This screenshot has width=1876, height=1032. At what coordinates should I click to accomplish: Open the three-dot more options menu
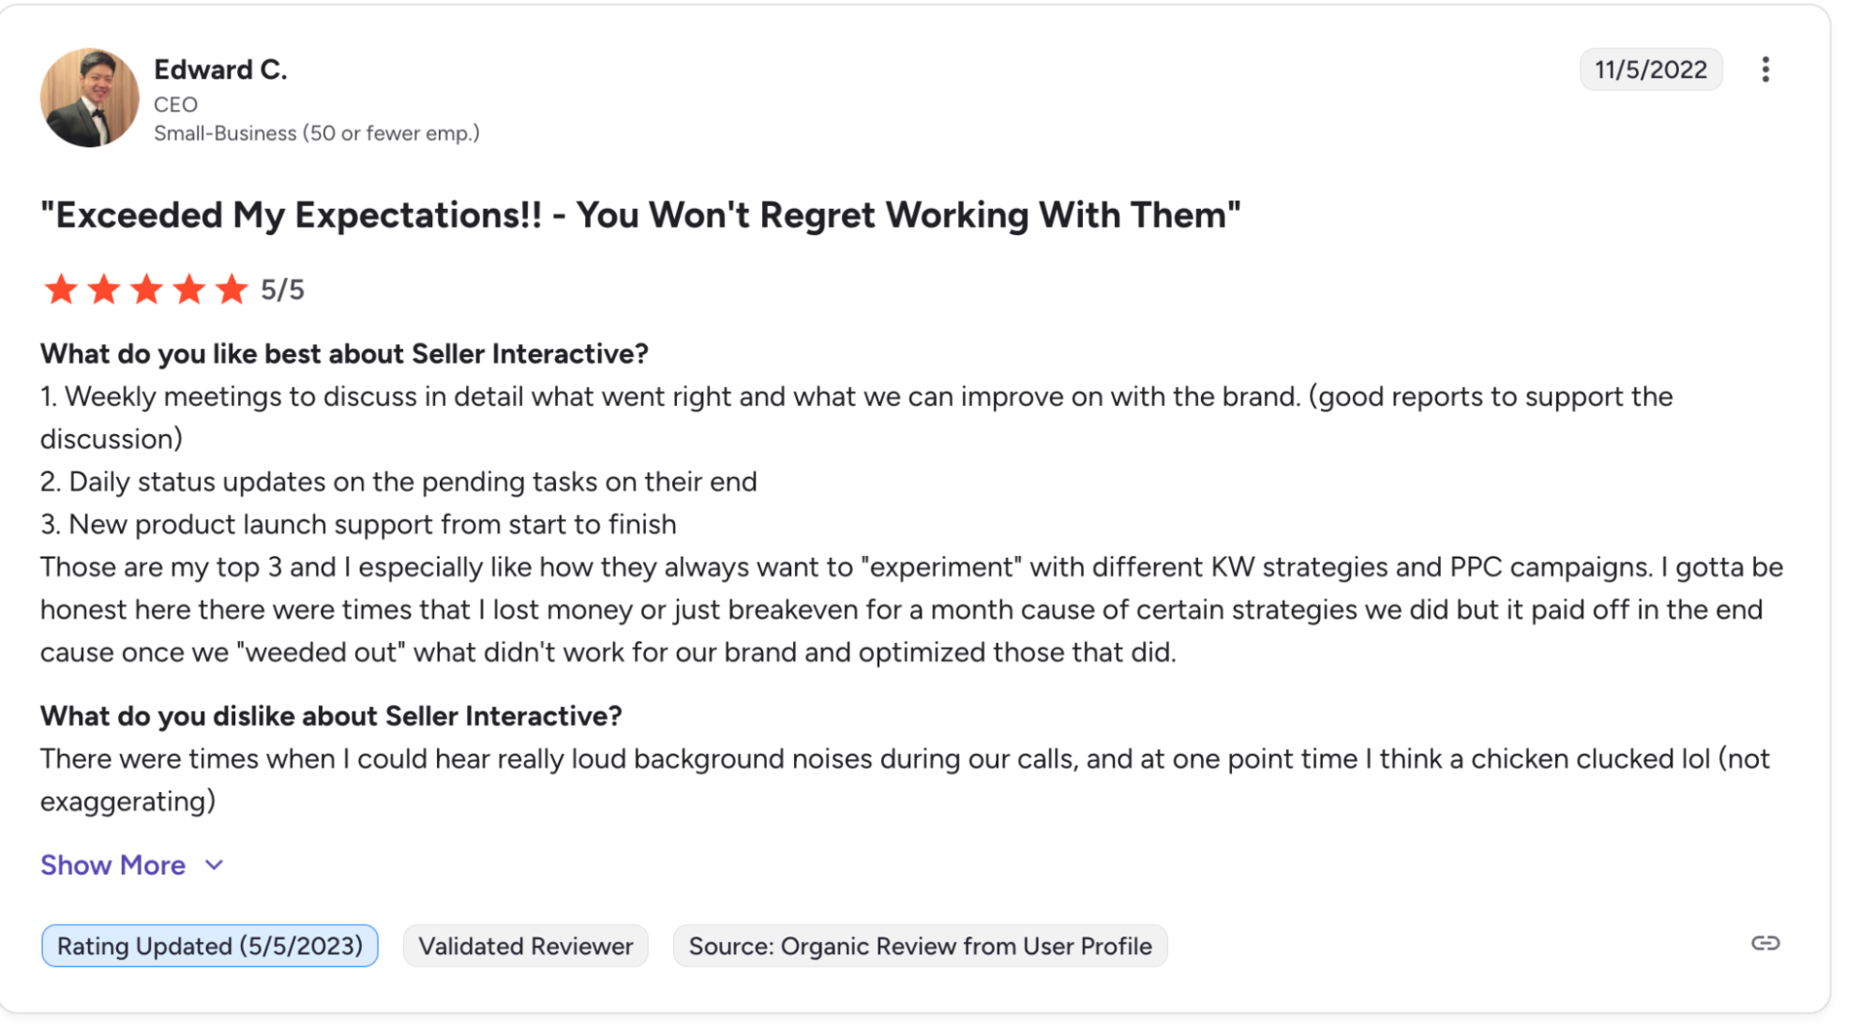coord(1764,69)
